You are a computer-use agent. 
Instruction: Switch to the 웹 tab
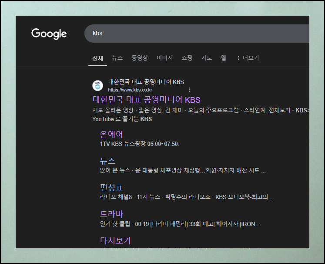223,58
